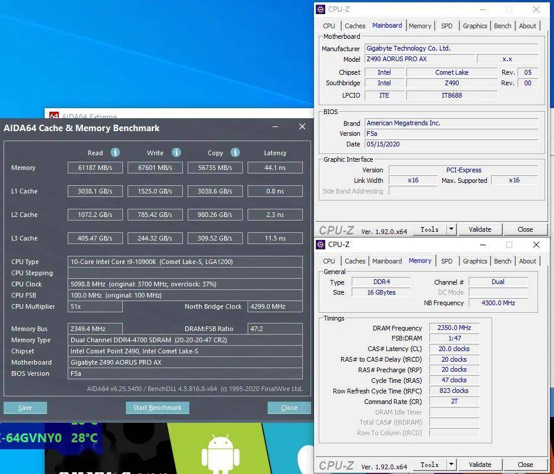
Task: Click the Close button in bottom CPU-Z
Action: [x=525, y=465]
